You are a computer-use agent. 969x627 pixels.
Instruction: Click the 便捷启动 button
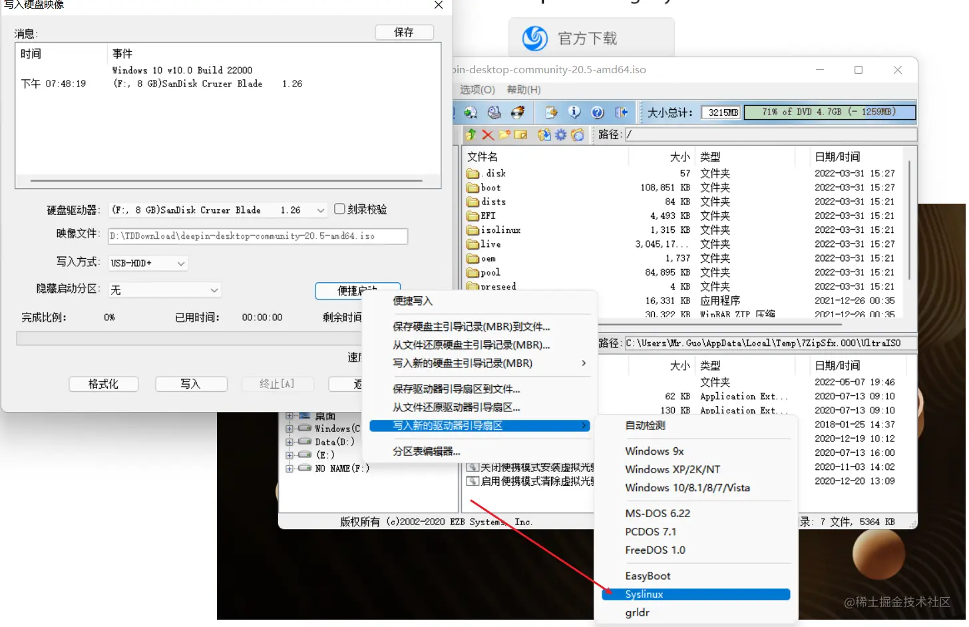(x=357, y=290)
